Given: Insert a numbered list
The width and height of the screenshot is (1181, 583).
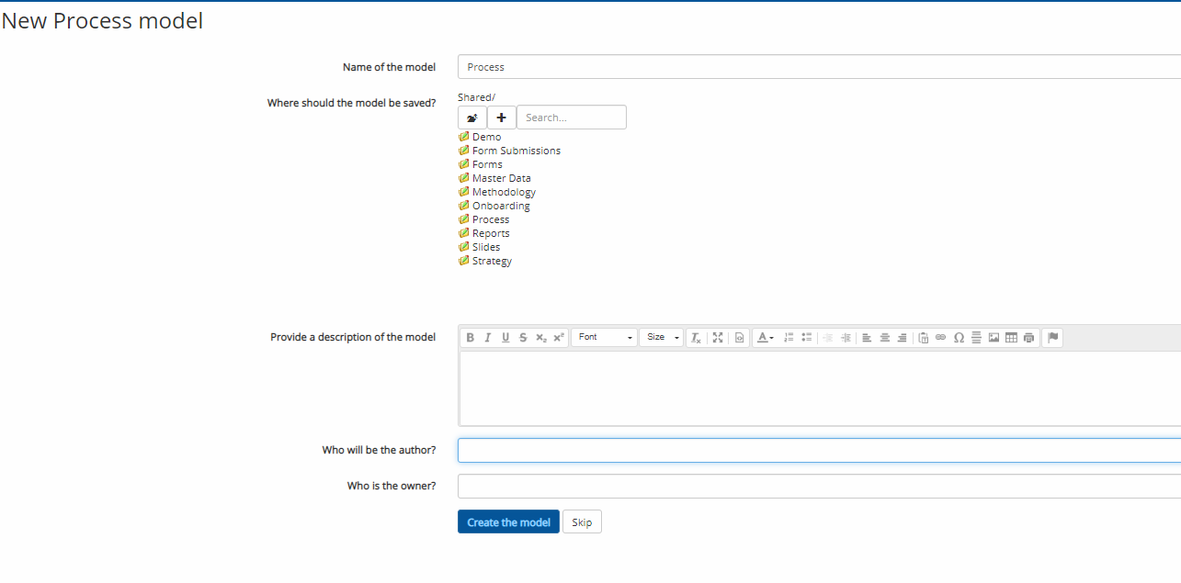Looking at the screenshot, I should (x=789, y=338).
